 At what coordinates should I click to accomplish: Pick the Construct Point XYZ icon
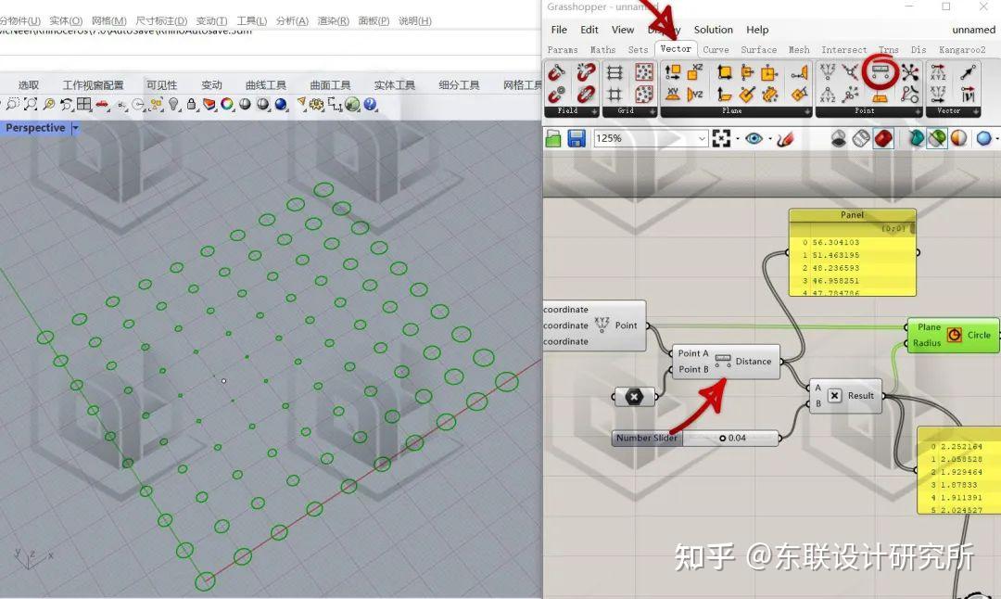coord(828,72)
